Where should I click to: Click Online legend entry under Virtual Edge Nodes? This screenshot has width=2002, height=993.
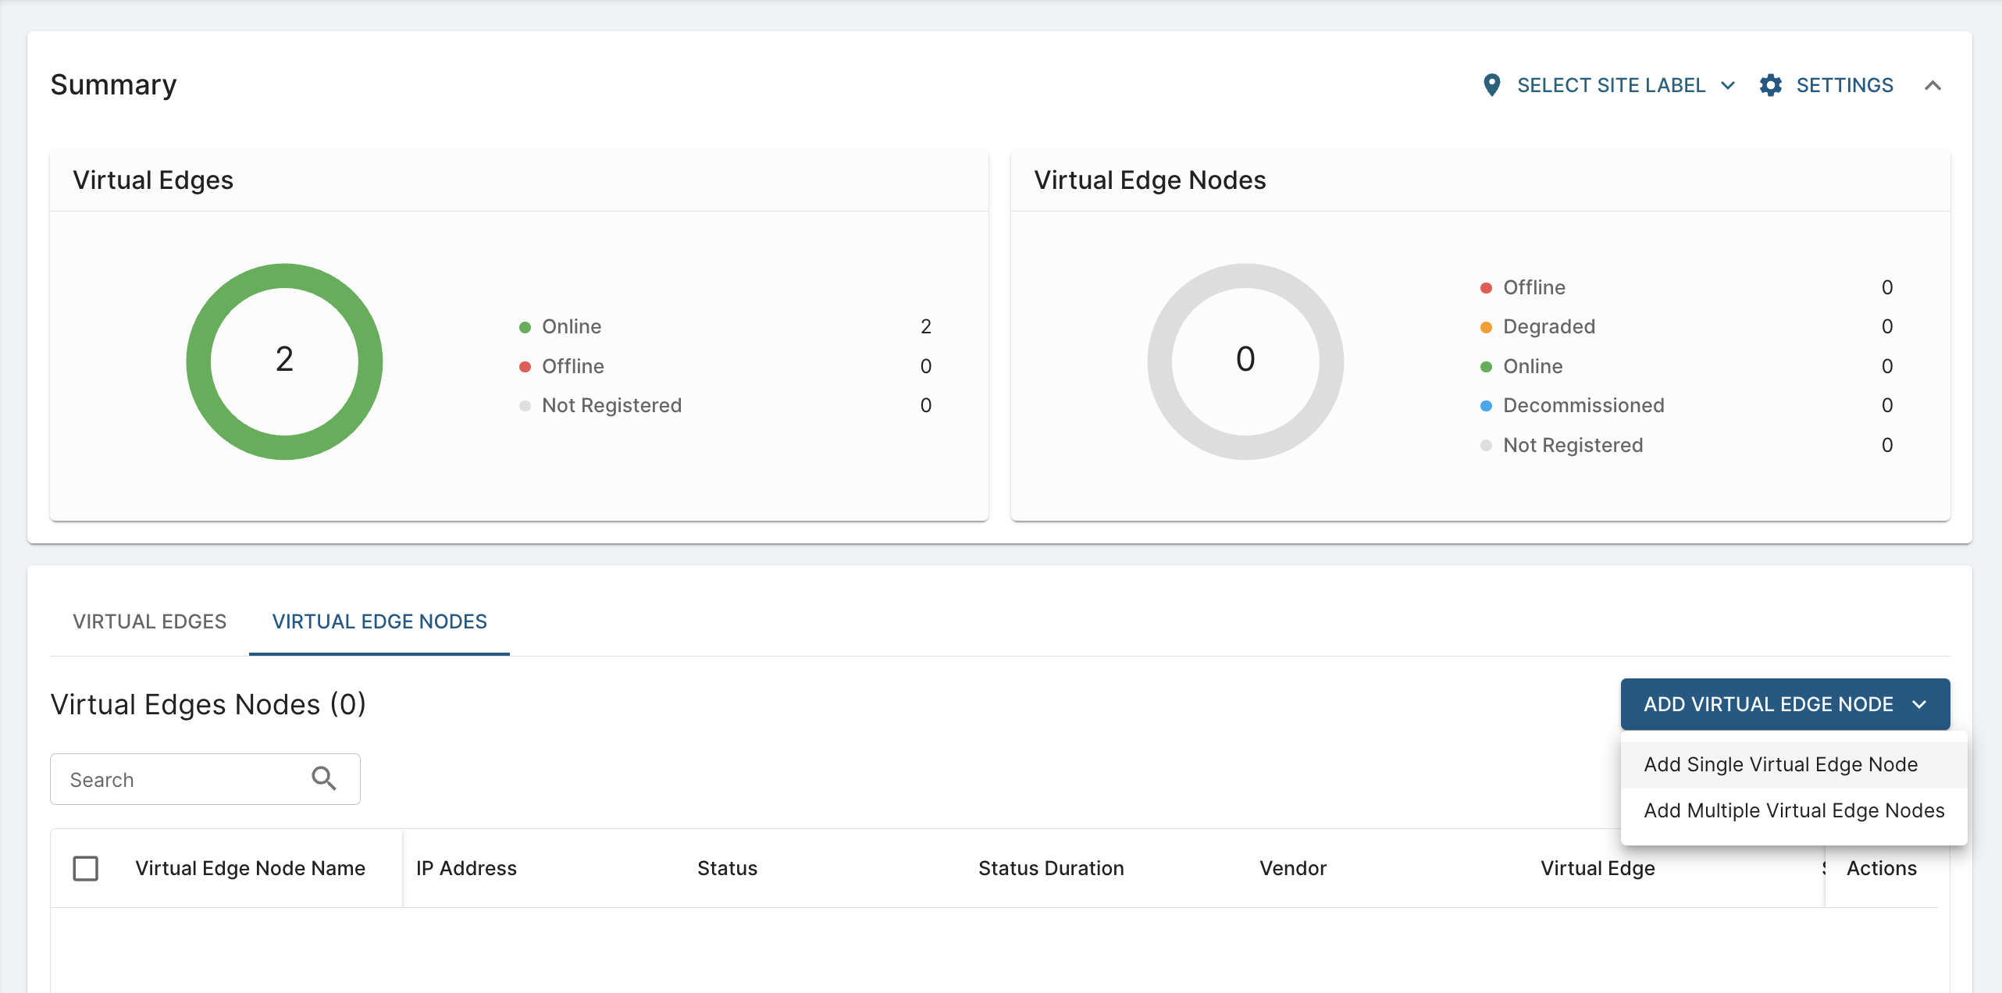coord(1533,366)
